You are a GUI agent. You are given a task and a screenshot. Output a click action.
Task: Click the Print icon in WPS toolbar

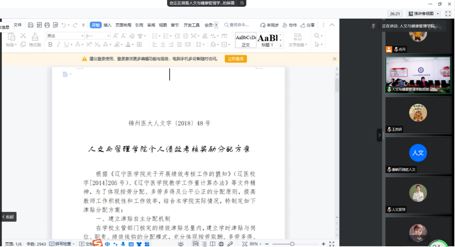[47, 25]
